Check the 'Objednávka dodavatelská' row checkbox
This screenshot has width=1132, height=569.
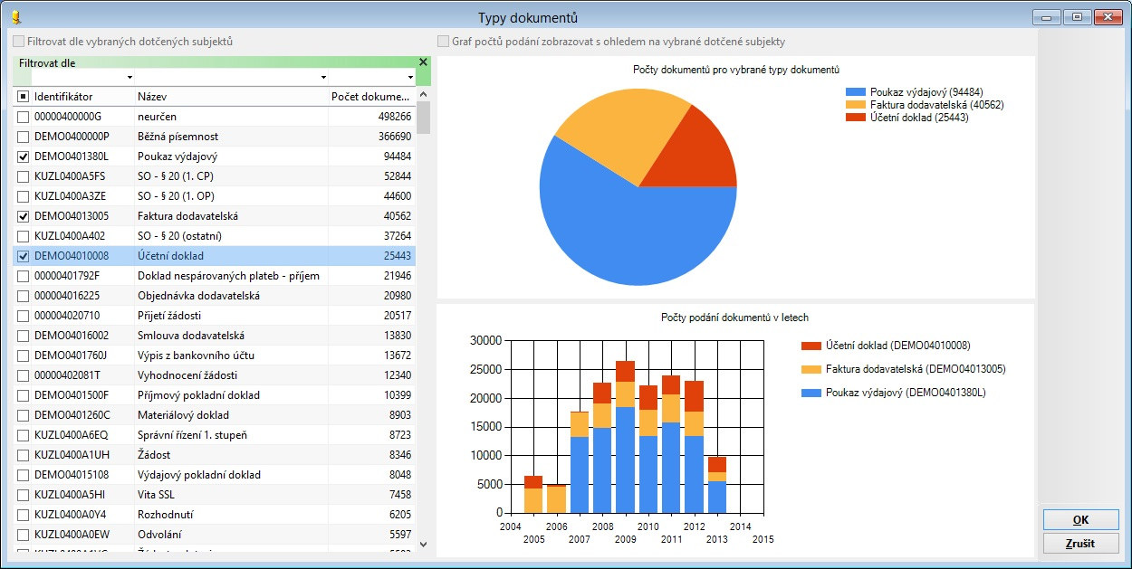pyautogui.click(x=23, y=296)
